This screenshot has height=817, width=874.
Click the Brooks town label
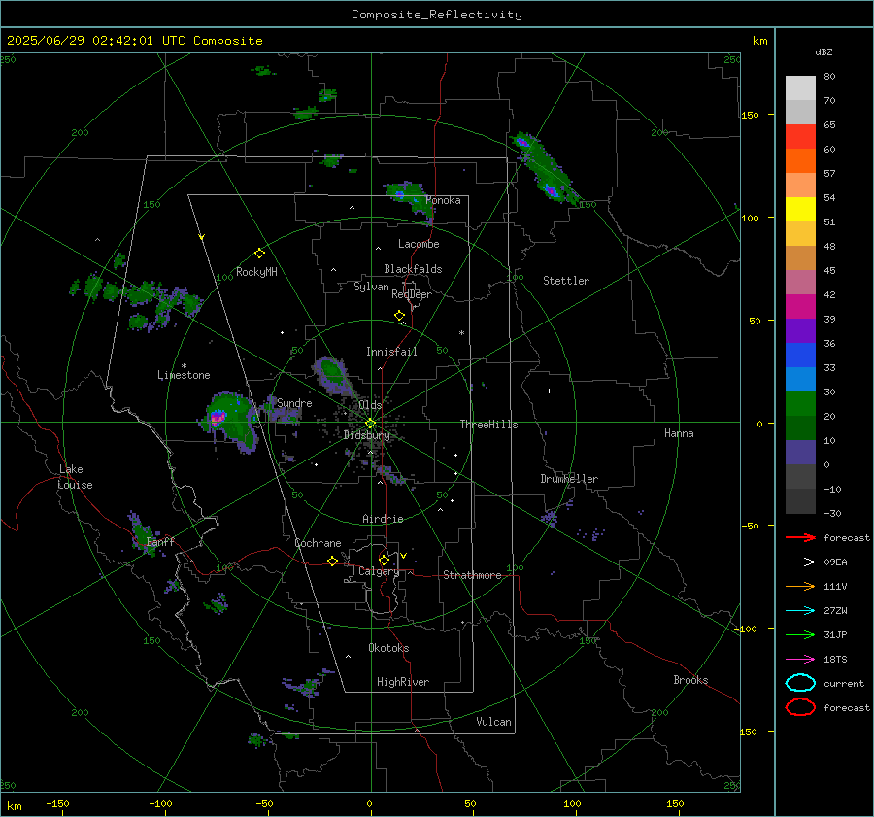tap(690, 680)
